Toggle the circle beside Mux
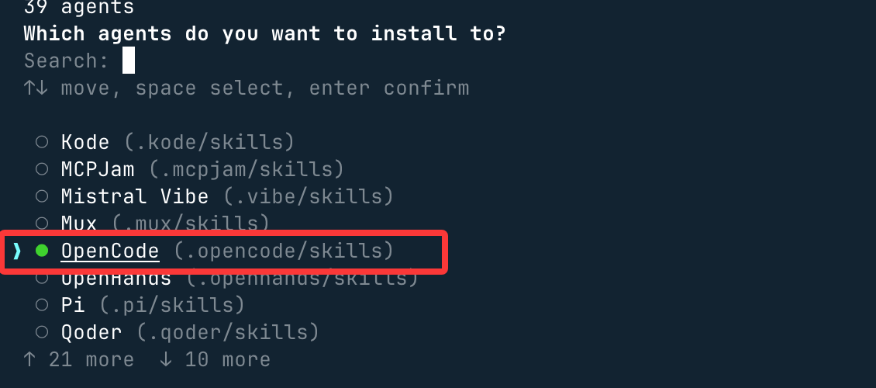Screen dimensions: 876x388 pyautogui.click(x=43, y=223)
